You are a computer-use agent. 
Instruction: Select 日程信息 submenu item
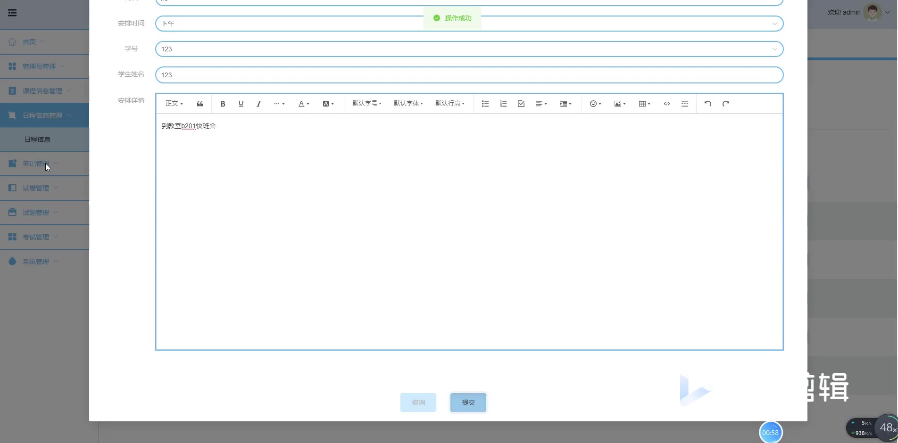[44, 139]
